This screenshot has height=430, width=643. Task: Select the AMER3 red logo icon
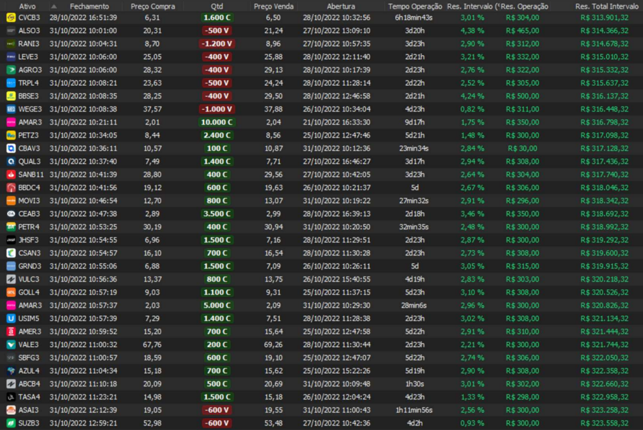[x=11, y=331]
